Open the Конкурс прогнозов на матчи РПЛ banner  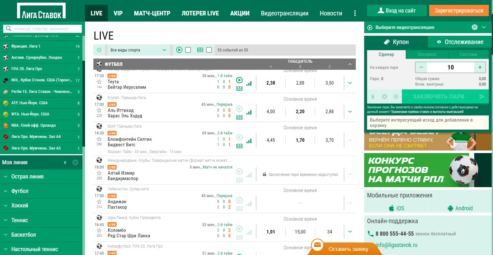click(428, 170)
